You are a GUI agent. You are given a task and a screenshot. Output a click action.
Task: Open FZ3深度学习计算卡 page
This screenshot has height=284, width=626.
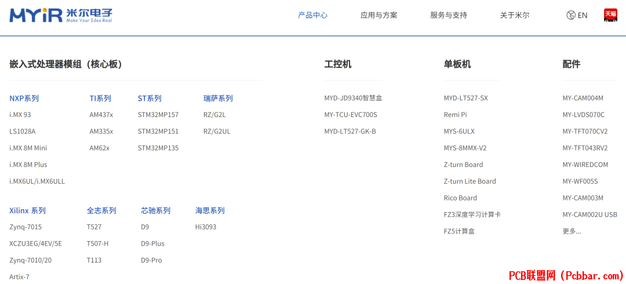(472, 214)
